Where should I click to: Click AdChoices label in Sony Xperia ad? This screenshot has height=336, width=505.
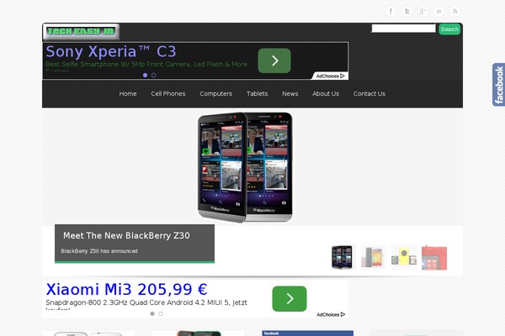[x=330, y=76]
